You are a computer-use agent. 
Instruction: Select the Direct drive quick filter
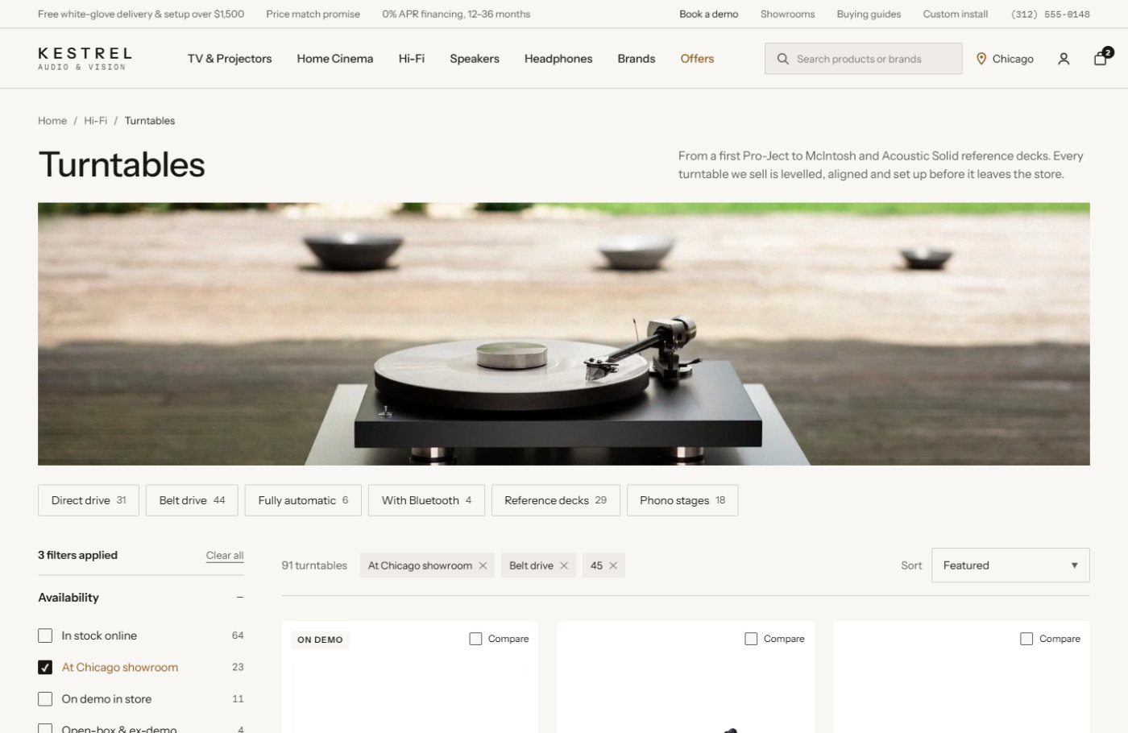89,500
